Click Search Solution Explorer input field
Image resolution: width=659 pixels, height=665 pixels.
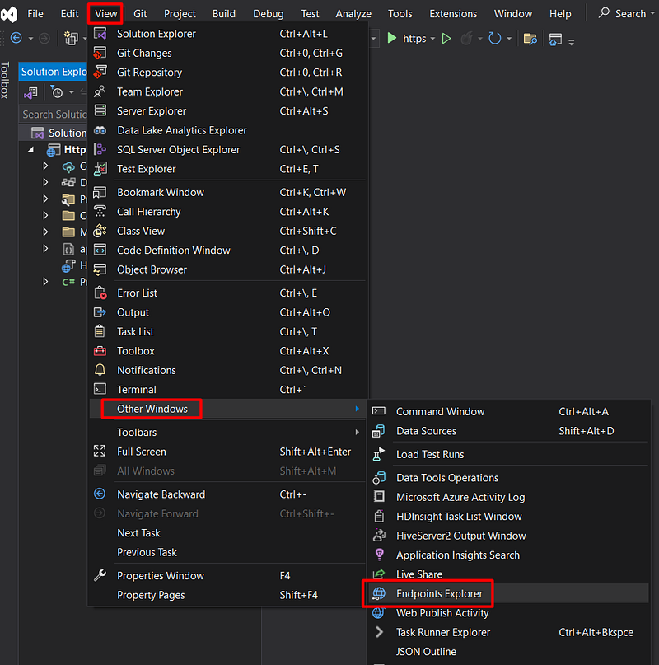(x=54, y=114)
